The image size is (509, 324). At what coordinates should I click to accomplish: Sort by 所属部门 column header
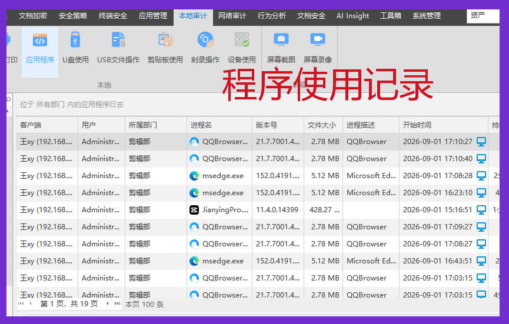pos(156,125)
